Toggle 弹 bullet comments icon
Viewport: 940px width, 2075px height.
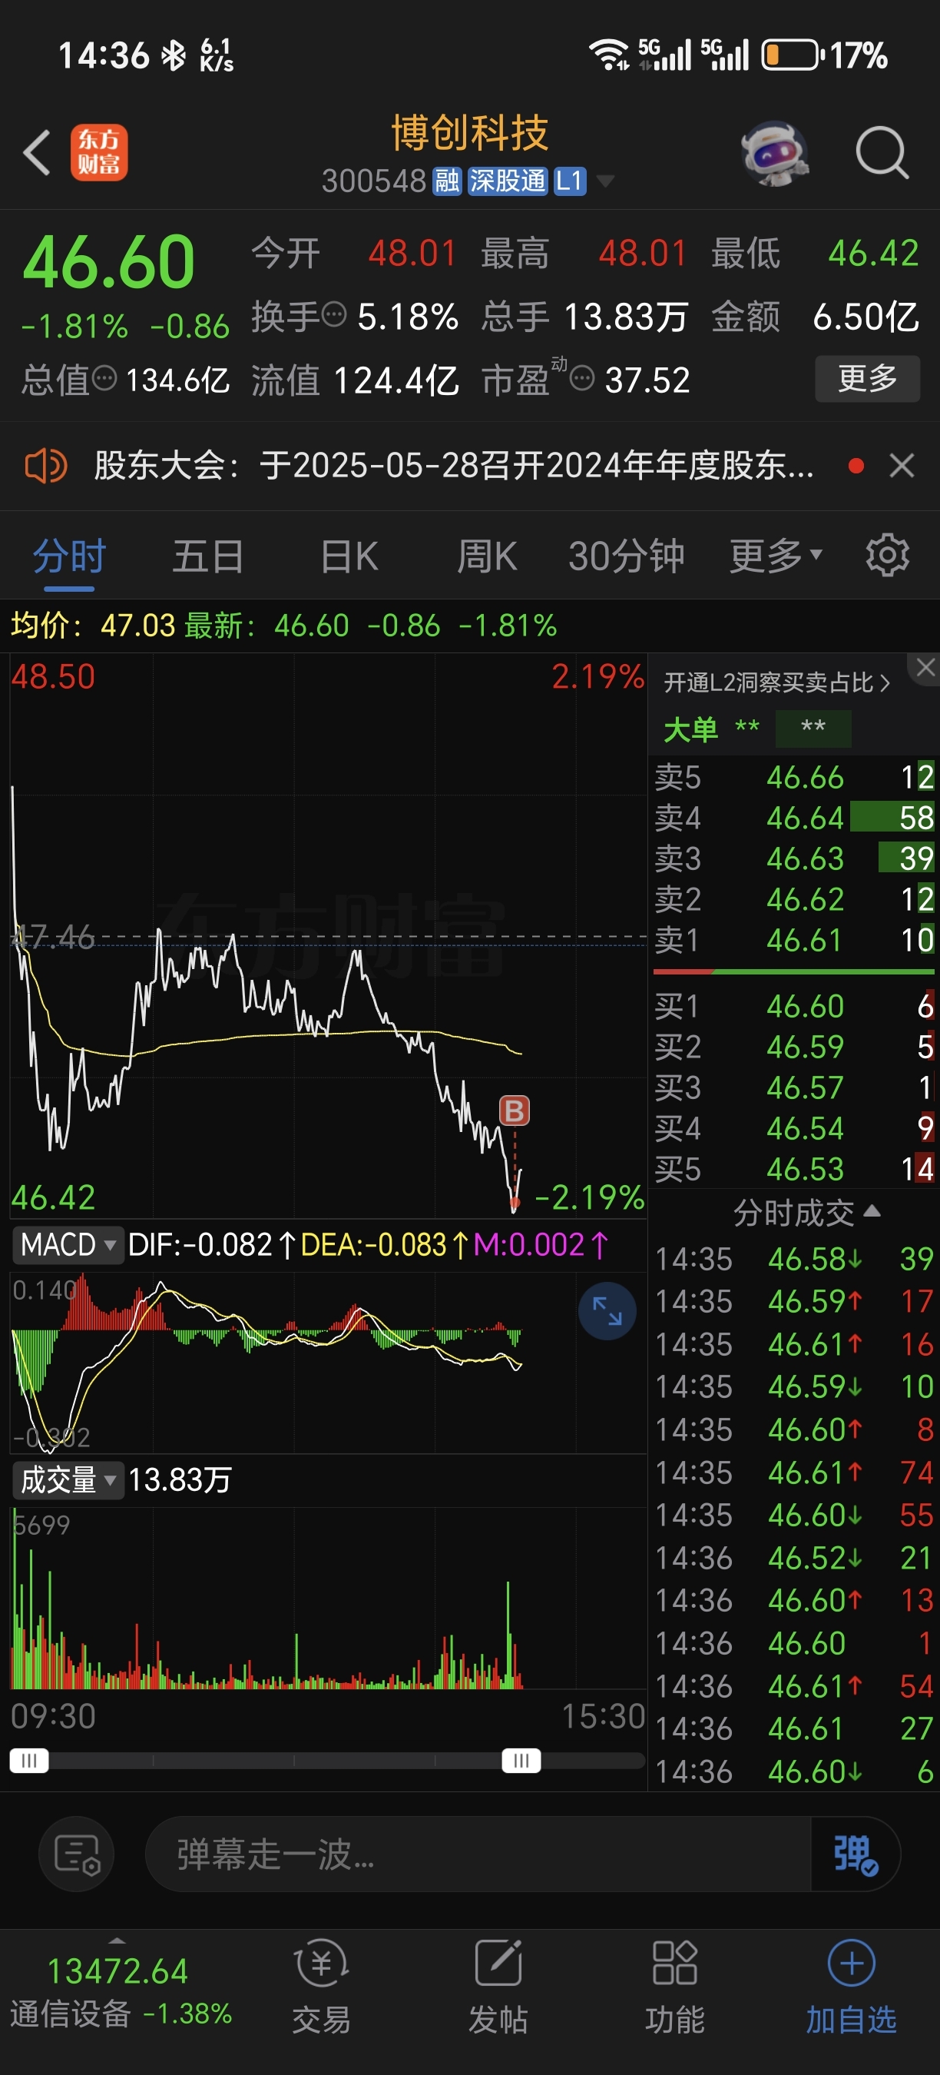point(855,1854)
